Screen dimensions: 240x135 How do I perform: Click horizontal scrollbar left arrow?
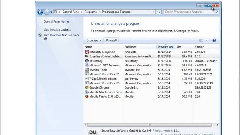click(85, 125)
